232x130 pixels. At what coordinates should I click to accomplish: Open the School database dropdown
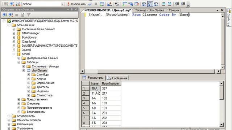pos(62,4)
